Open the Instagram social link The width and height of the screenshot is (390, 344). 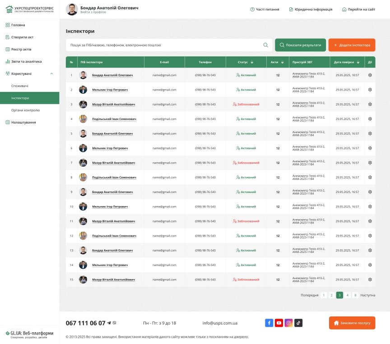point(288,323)
